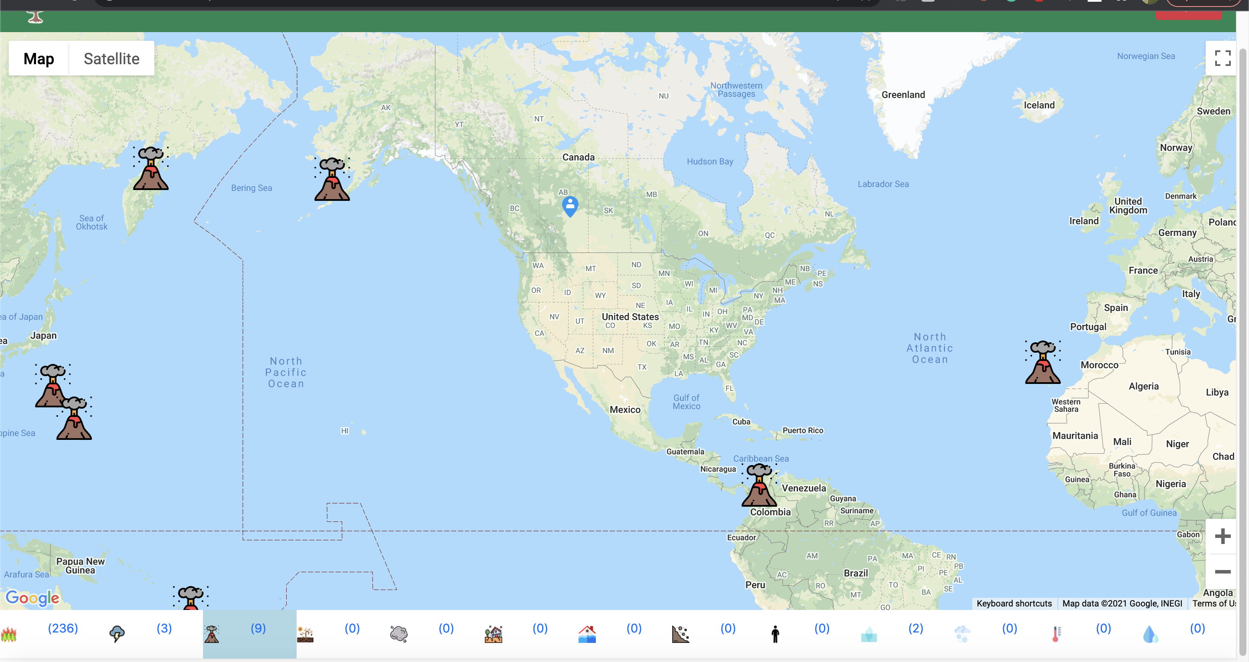Click the wildfire count (236)
Viewport: 1249px width, 662px height.
(63, 629)
